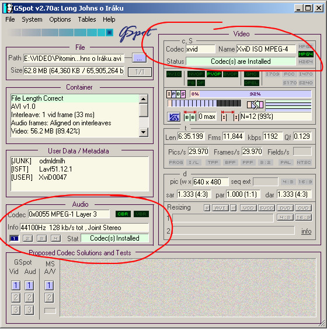Click the AVID indicator light

point(174,74)
